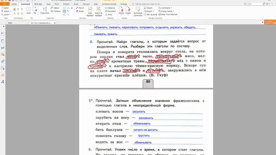Open attachments paperclip panel in sidebar

pos(3,61)
